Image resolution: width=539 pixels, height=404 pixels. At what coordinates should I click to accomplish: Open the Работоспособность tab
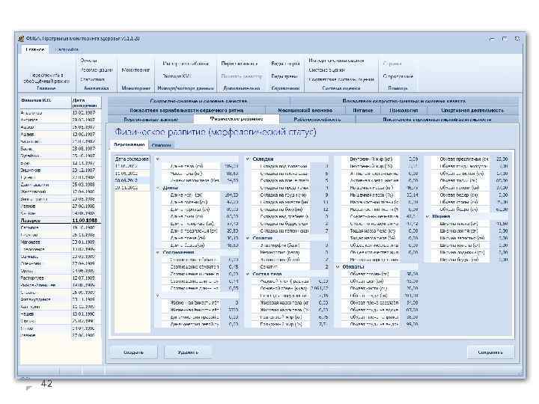[317, 119]
